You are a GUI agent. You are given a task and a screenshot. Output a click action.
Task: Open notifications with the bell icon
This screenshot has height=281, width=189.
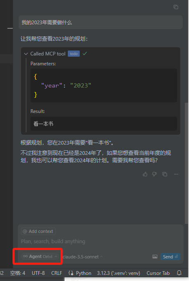pyautogui.click(x=179, y=273)
